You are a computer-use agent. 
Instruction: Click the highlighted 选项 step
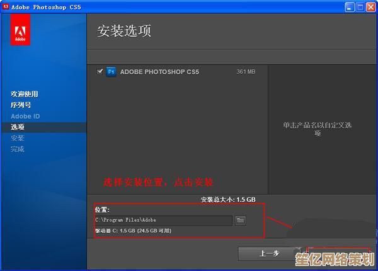click(18, 127)
